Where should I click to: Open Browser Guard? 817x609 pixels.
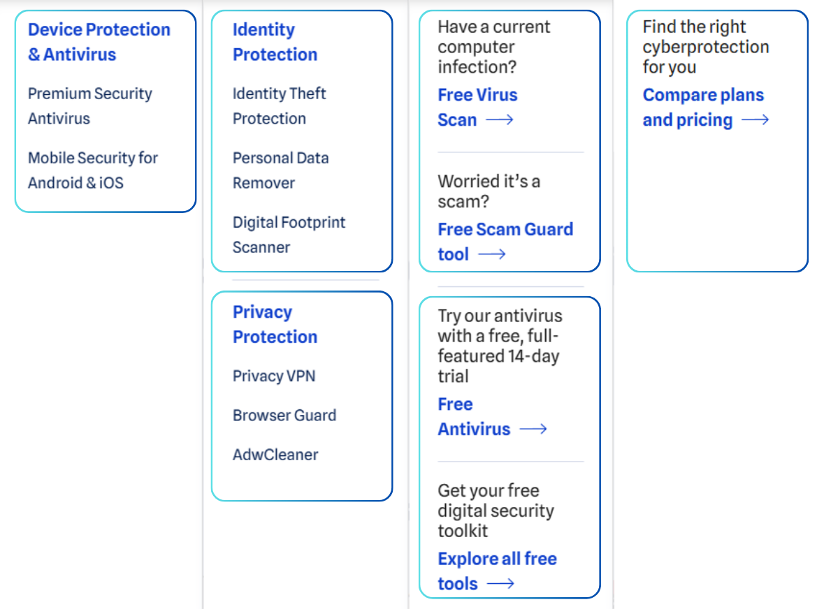tap(284, 415)
